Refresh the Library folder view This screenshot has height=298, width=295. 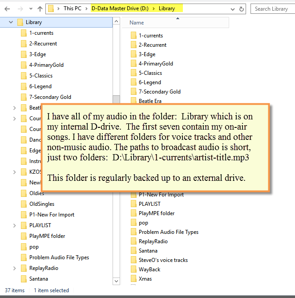point(241,9)
